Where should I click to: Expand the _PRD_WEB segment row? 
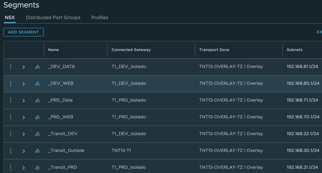click(x=24, y=117)
